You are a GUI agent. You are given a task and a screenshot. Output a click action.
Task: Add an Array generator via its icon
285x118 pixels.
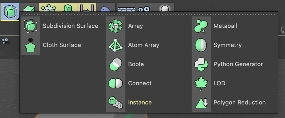tap(116, 26)
